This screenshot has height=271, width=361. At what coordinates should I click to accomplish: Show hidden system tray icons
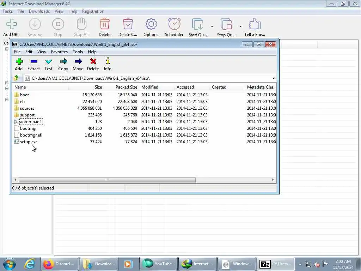tap(300, 264)
